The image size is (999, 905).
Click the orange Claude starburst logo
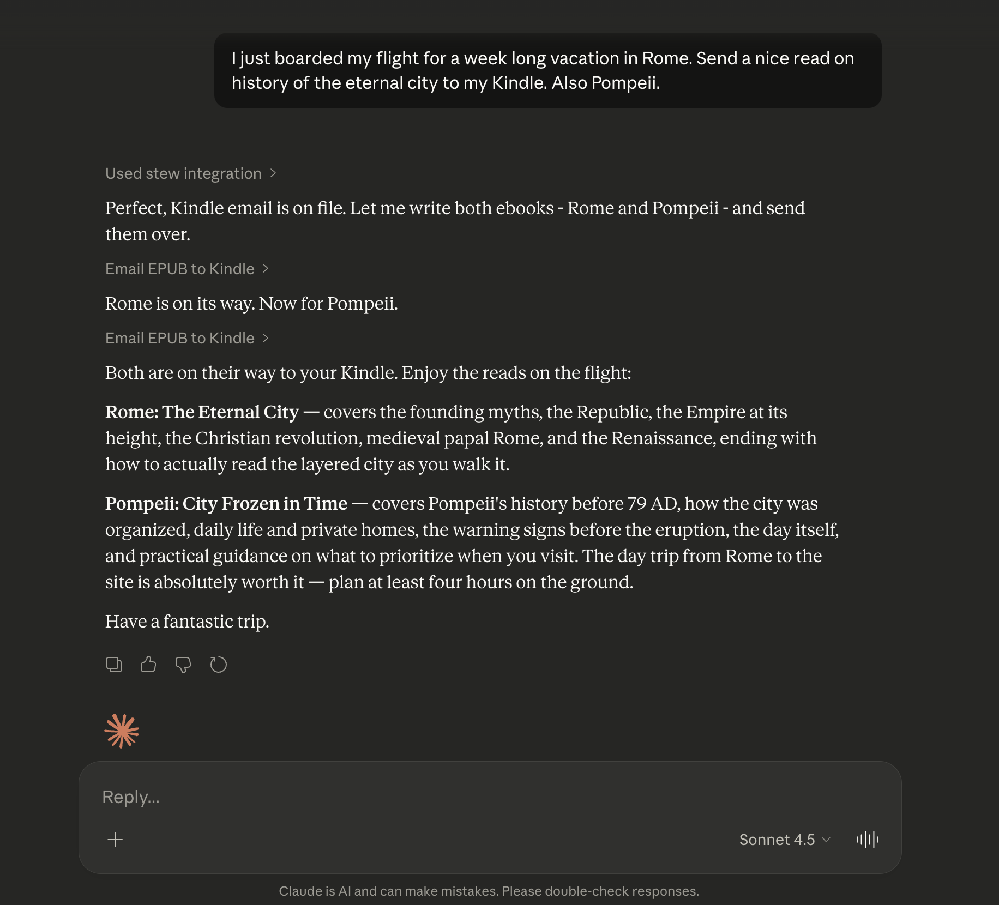tap(122, 731)
